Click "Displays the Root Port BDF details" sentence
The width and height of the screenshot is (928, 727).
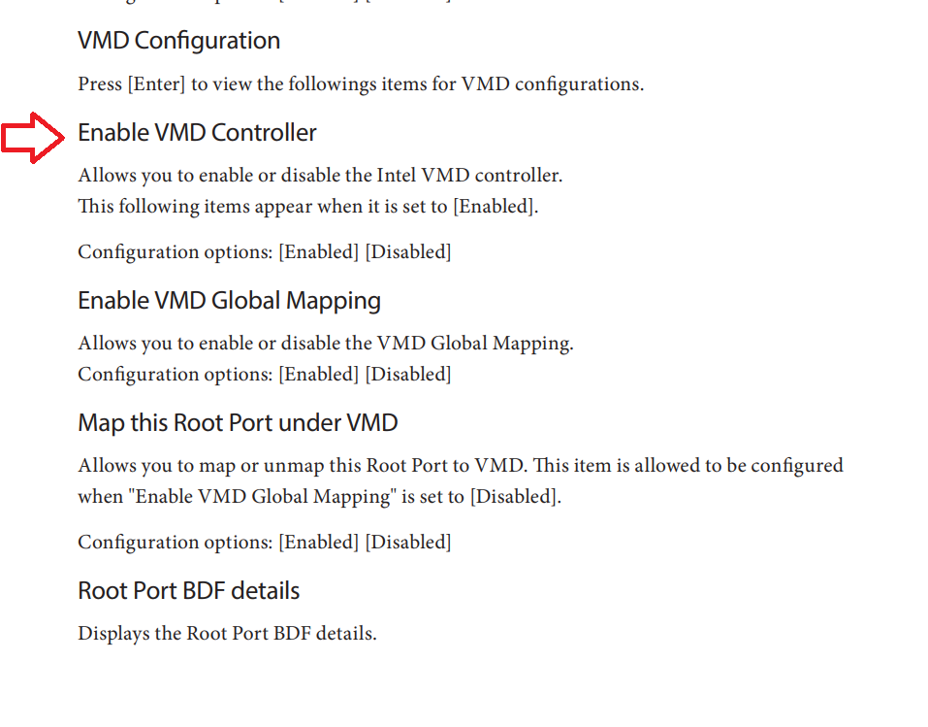click(227, 634)
